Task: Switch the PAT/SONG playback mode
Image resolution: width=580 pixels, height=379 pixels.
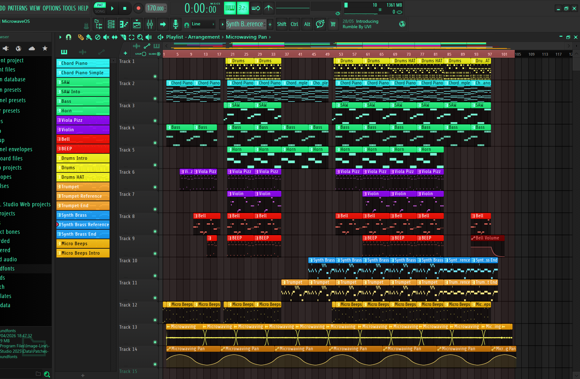Action: [x=100, y=8]
